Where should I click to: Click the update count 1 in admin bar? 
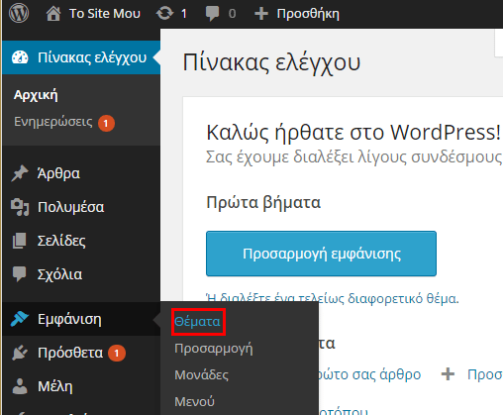(x=184, y=14)
